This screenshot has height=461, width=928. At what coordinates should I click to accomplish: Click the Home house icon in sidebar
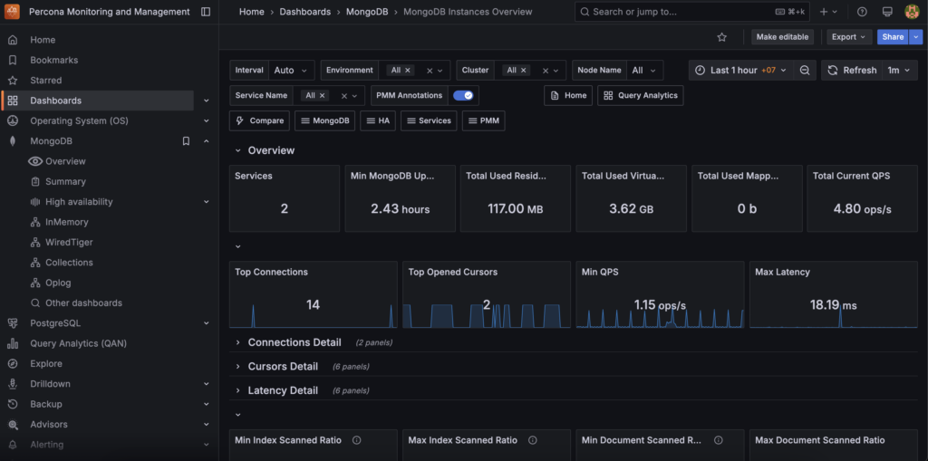13,40
